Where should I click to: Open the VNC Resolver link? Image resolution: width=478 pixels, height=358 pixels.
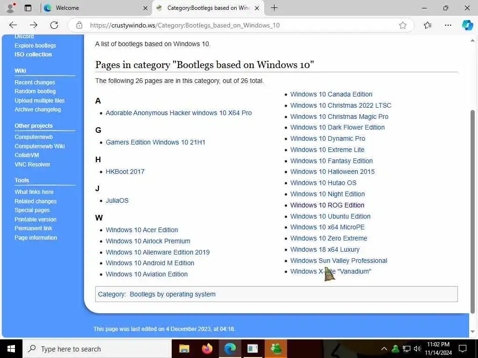(32, 165)
